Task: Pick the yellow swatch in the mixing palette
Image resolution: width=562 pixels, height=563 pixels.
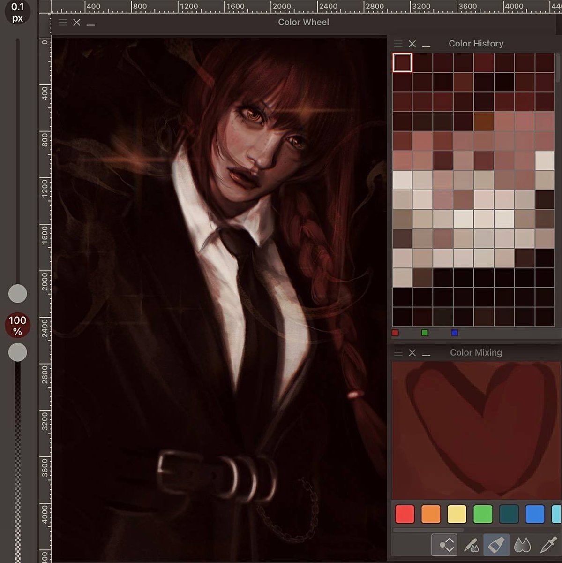Action: (457, 514)
